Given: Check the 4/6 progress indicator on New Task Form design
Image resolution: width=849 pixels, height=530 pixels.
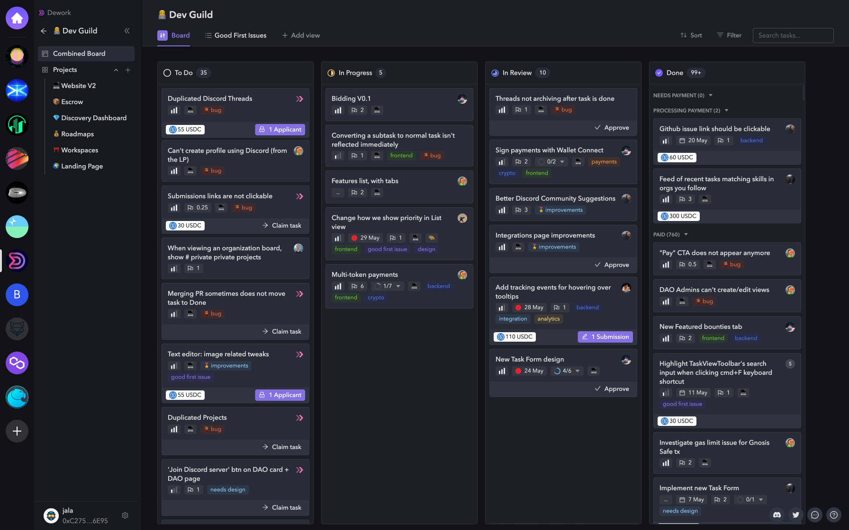Looking at the screenshot, I should pyautogui.click(x=567, y=371).
